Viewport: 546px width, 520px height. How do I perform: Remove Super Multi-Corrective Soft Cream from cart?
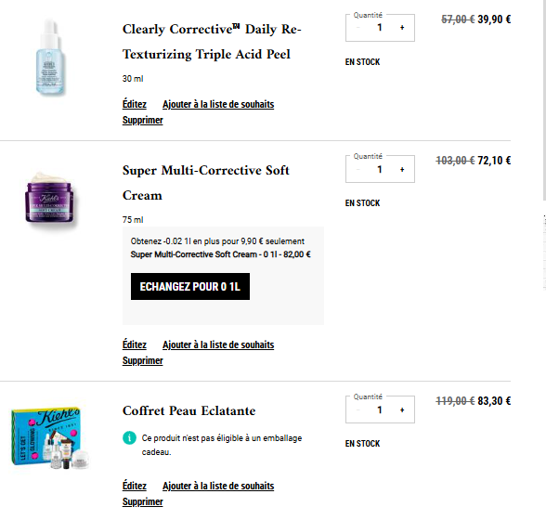coord(143,360)
